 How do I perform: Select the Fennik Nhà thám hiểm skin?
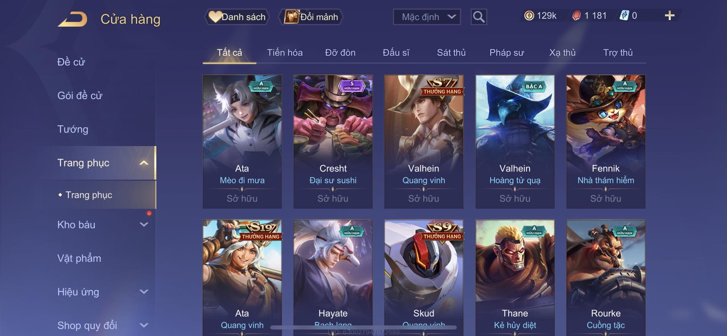coord(606,141)
